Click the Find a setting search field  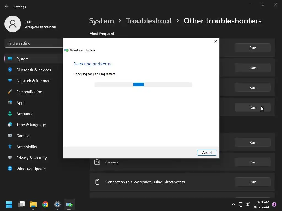[34, 43]
